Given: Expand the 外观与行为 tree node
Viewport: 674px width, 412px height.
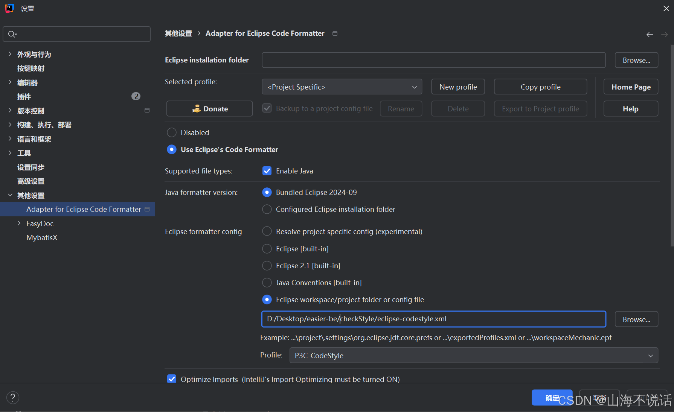Looking at the screenshot, I should tap(9, 54).
